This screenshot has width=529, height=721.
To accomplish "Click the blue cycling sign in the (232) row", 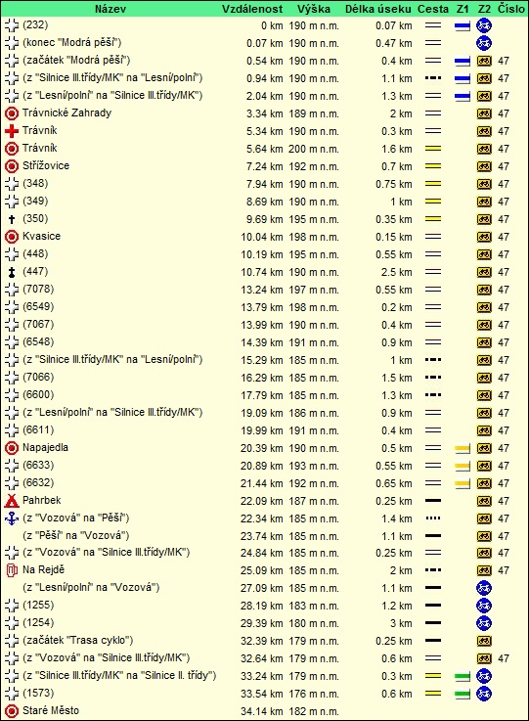I will click(484, 25).
